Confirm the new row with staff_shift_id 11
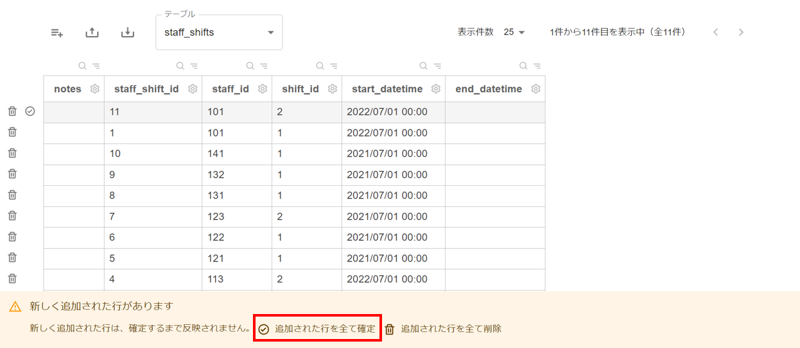Screen dimensions: 800x348 pyautogui.click(x=30, y=112)
